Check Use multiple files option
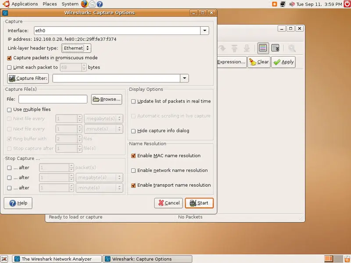Viewport: 351px width, 263px height. [x=9, y=110]
